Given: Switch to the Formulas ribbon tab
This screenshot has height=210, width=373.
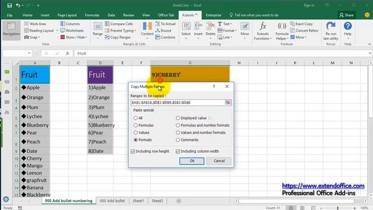Looking at the screenshot, I should (x=92, y=15).
